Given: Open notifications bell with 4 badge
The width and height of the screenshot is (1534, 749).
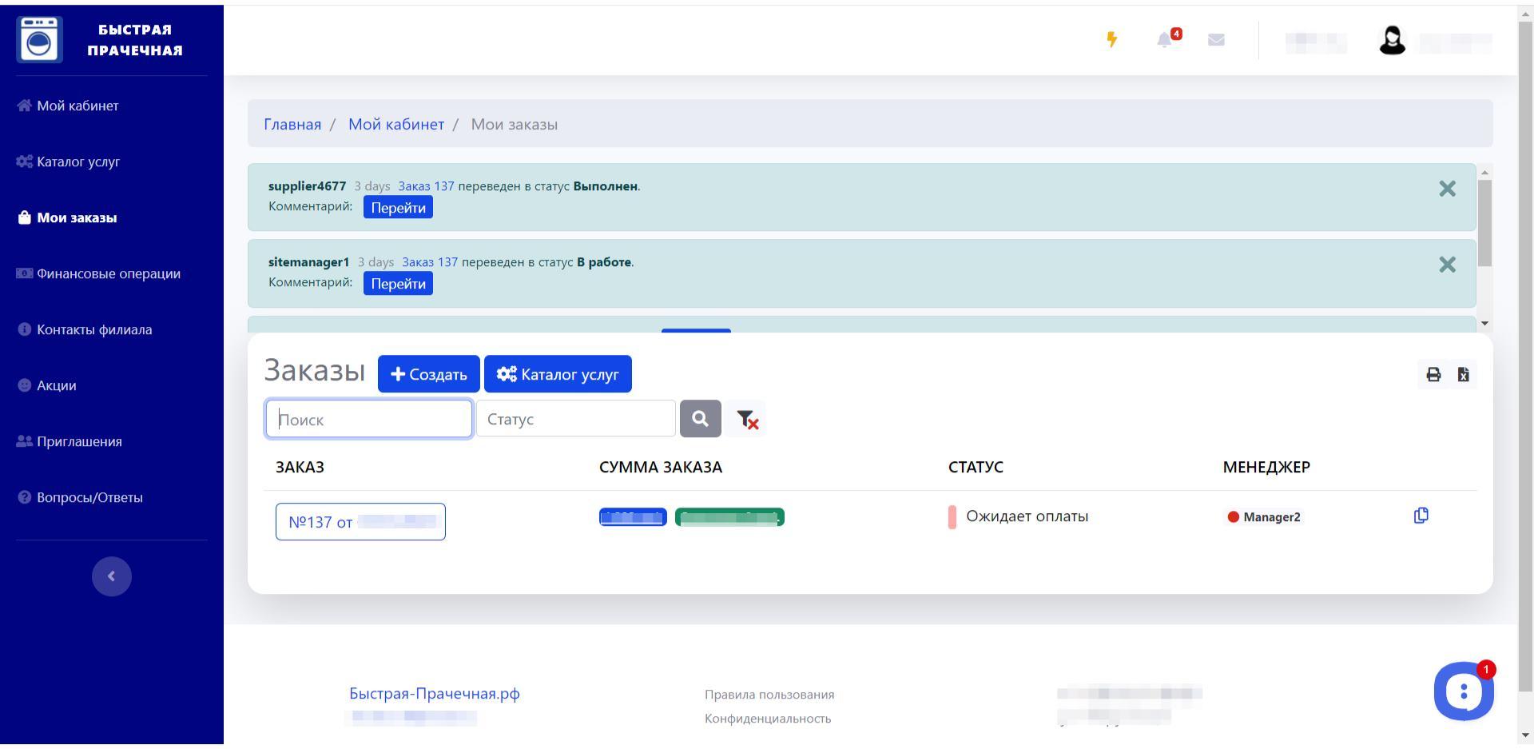Looking at the screenshot, I should [x=1166, y=40].
